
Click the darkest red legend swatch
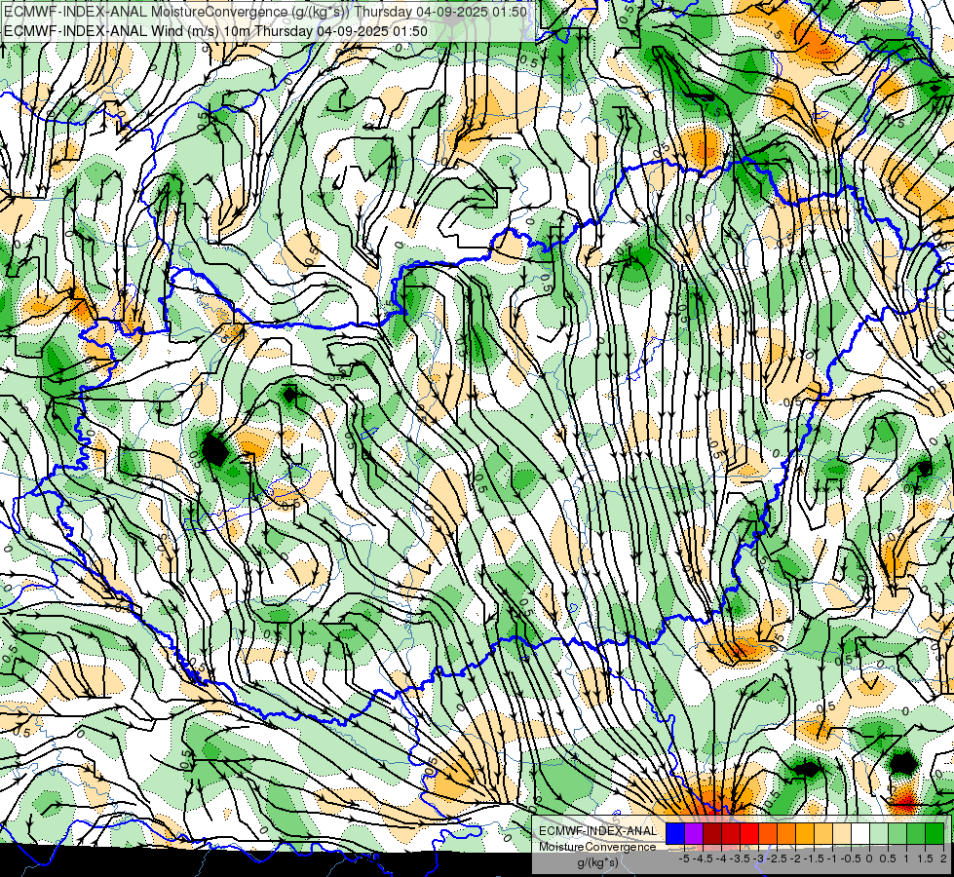point(712,834)
